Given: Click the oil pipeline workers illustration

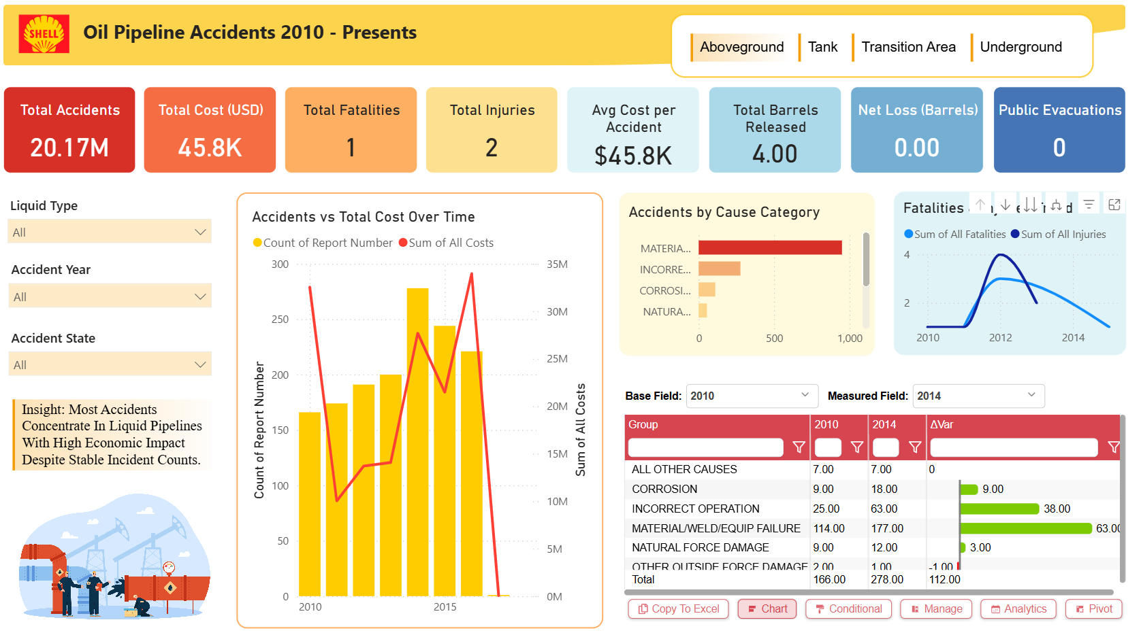Looking at the screenshot, I should [x=114, y=557].
